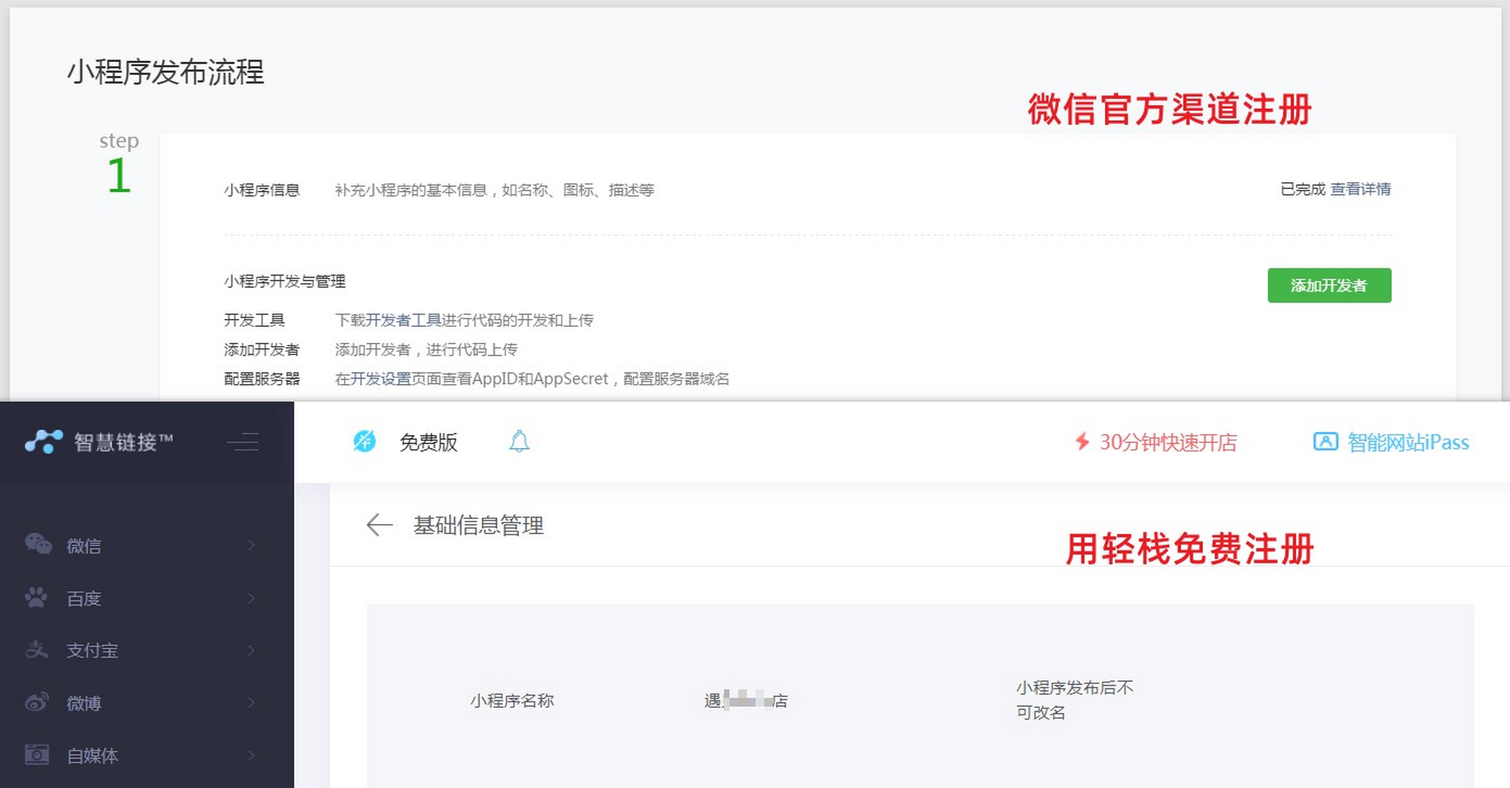Open notifications bell icon
1510x788 pixels.
(519, 441)
